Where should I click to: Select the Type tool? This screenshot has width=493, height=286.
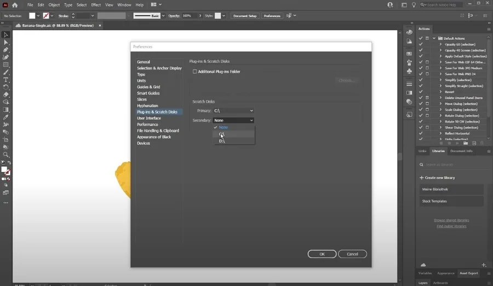pos(5,80)
